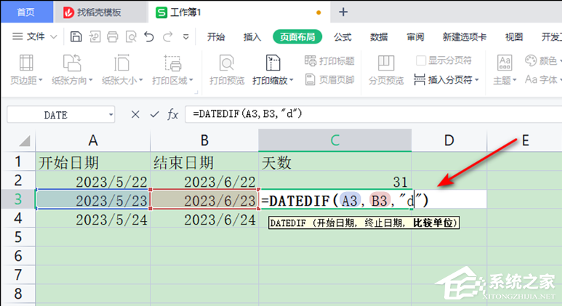Click the Print Preview magnifier icon in quick toolbar
Viewport: 562px width, 306px height.
click(131, 36)
